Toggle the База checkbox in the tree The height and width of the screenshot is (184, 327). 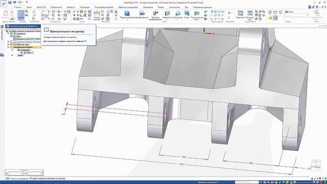coord(11,36)
